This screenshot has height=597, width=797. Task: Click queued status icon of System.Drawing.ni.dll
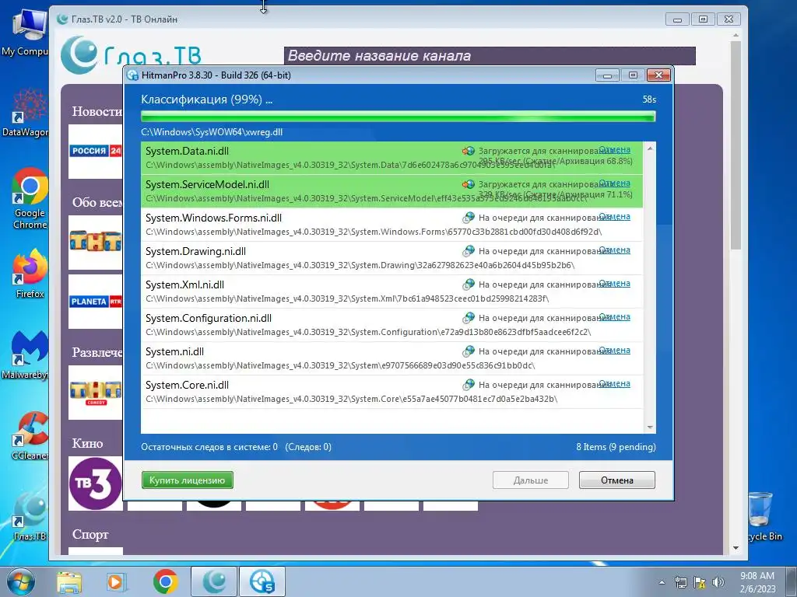[x=468, y=251]
